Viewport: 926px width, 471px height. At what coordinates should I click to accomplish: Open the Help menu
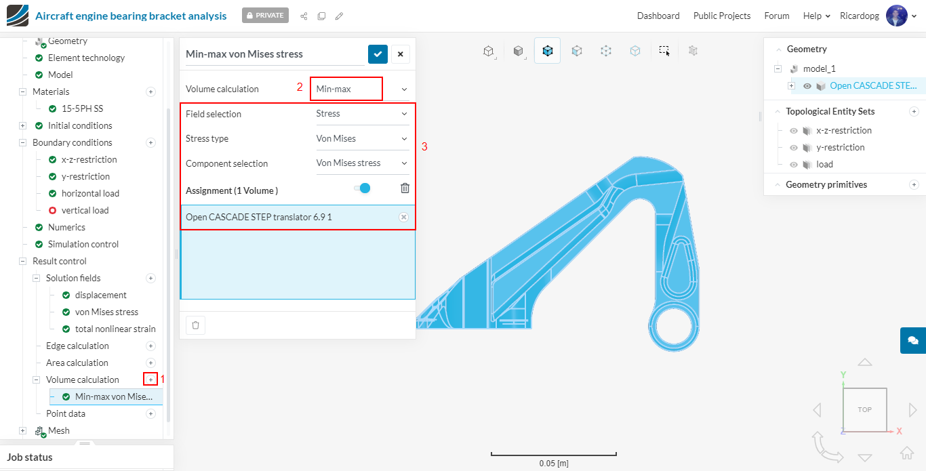coord(816,16)
